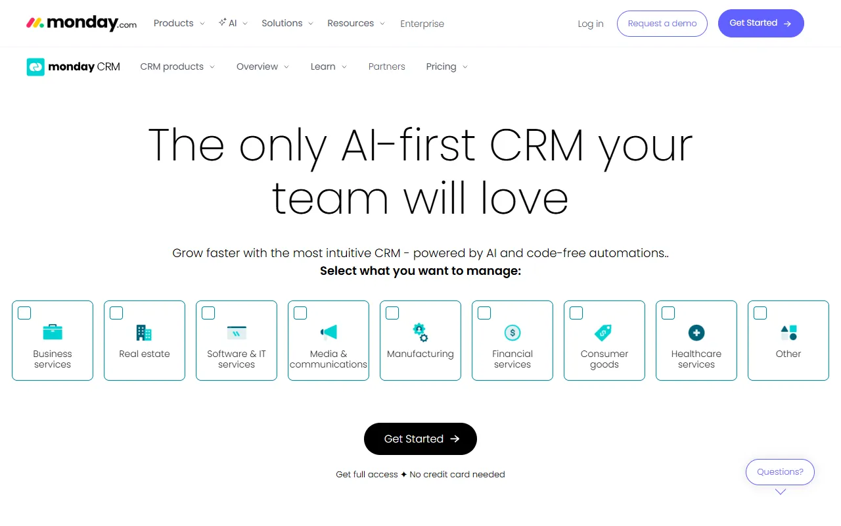Expand the Pricing dropdown
The image size is (841, 526).
(447, 66)
